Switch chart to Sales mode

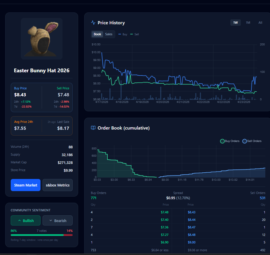click(109, 34)
